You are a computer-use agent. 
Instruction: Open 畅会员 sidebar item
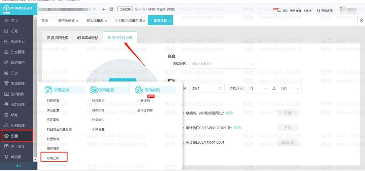coord(16,157)
